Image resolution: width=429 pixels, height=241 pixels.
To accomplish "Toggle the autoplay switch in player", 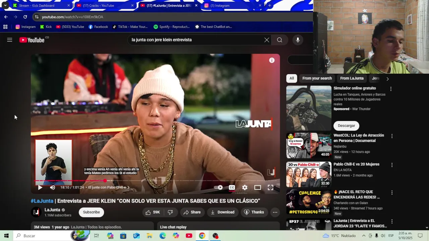I will [218, 187].
